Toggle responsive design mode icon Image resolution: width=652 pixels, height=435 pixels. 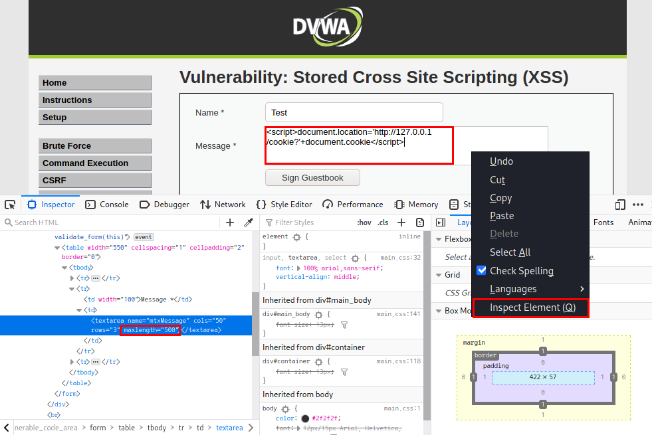620,205
